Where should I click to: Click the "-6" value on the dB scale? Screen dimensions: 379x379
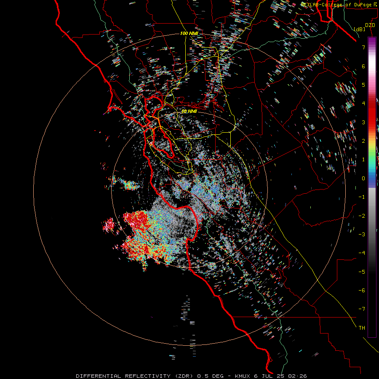pyautogui.click(x=362, y=291)
